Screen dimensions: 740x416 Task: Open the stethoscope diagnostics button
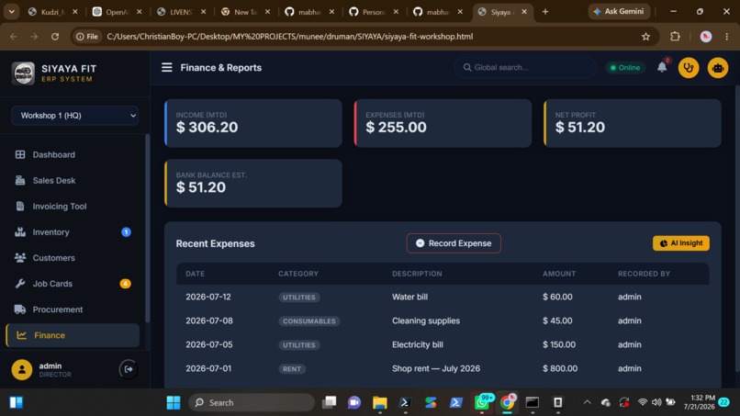point(689,68)
